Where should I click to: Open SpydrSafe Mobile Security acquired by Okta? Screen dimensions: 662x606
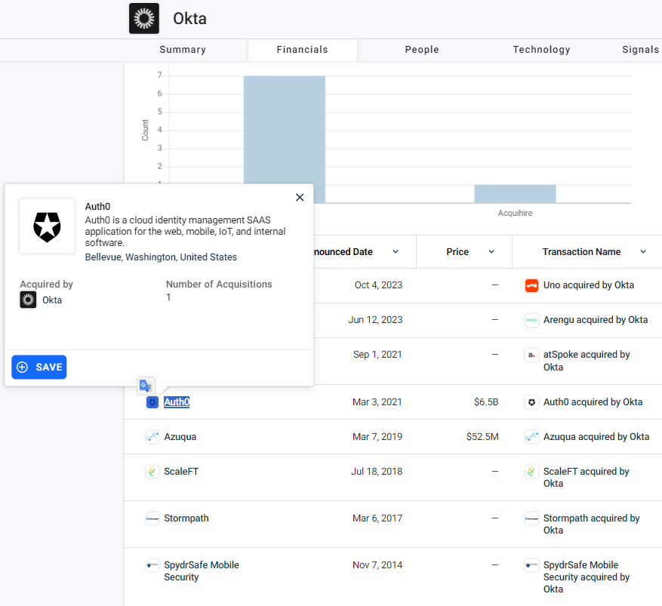(587, 577)
